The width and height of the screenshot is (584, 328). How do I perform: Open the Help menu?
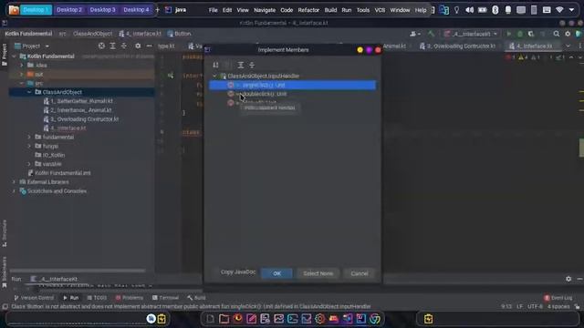(x=421, y=10)
